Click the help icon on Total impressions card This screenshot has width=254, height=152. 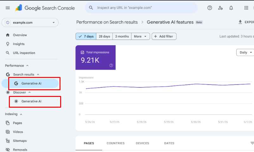(111, 66)
